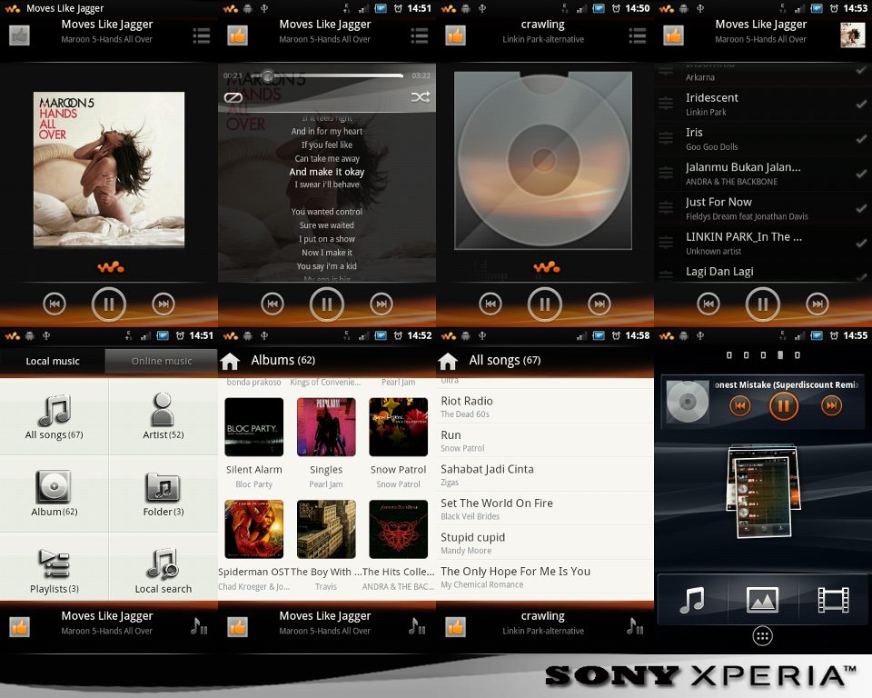Screen dimensions: 872x698
Task: Go home from the All songs (67) screen
Action: click(448, 361)
